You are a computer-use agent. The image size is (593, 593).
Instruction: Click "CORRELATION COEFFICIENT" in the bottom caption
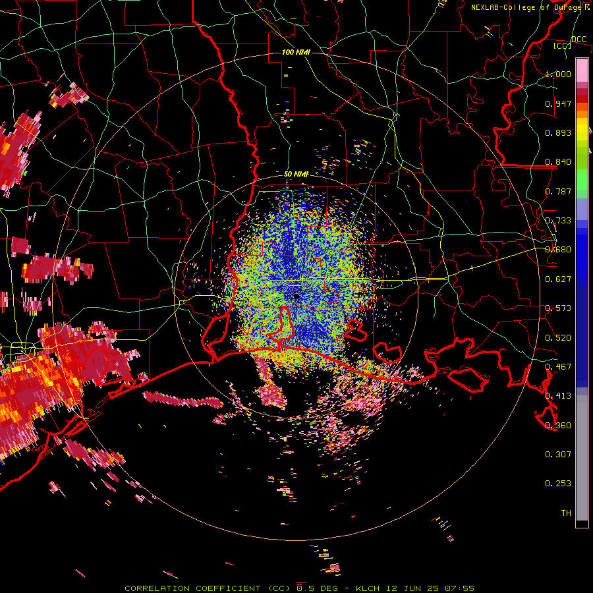192,588
